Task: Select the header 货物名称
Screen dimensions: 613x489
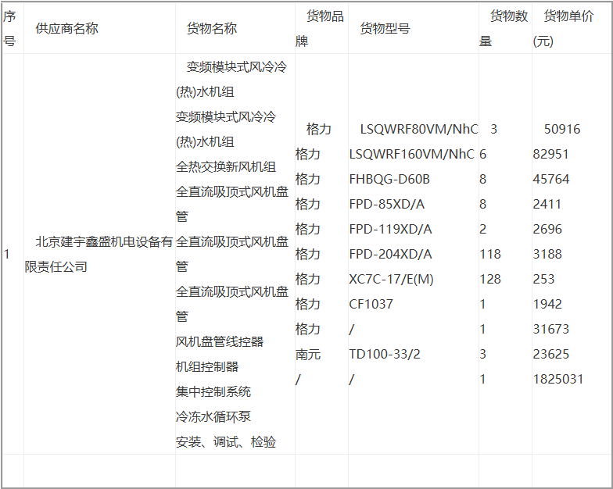Action: [211, 28]
